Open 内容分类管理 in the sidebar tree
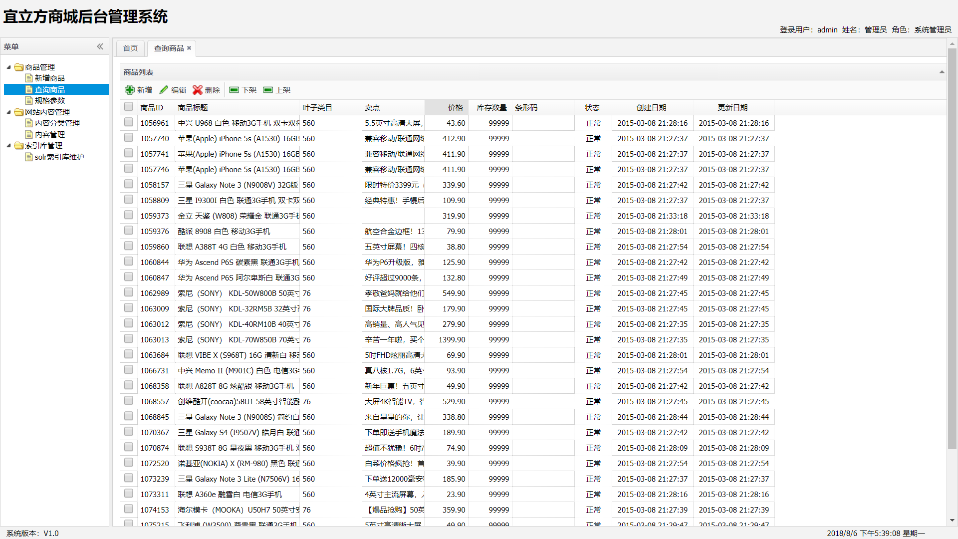This screenshot has width=958, height=539. [x=57, y=123]
